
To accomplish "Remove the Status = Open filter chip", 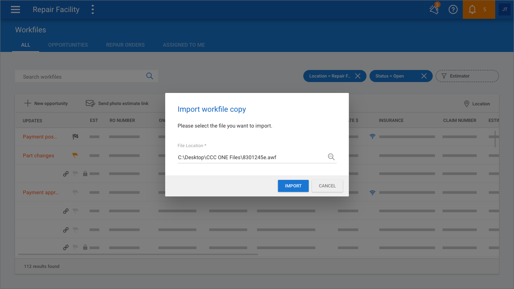I will [424, 76].
